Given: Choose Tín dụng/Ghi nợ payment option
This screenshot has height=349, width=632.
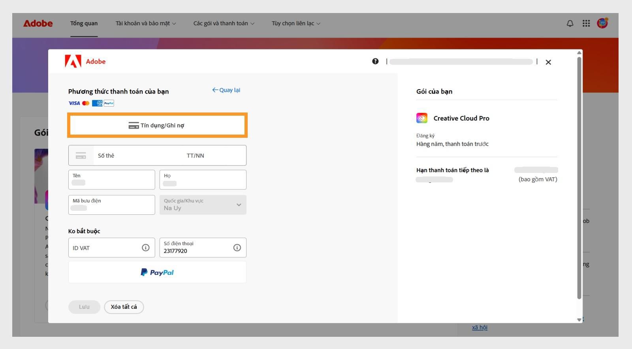Looking at the screenshot, I should (x=157, y=125).
